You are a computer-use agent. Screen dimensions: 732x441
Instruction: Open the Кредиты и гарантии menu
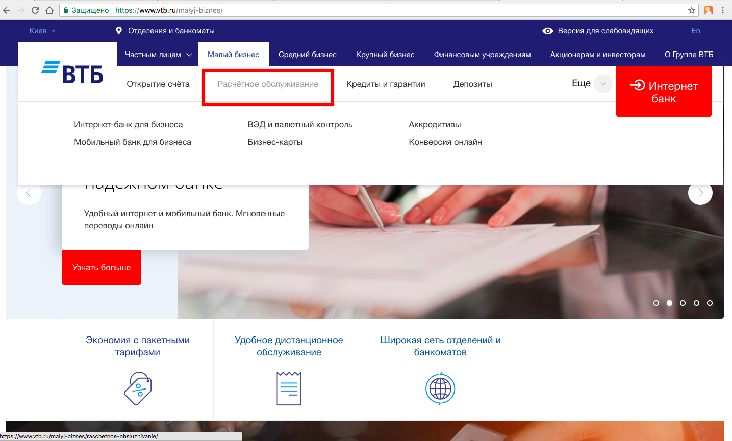[x=385, y=84]
